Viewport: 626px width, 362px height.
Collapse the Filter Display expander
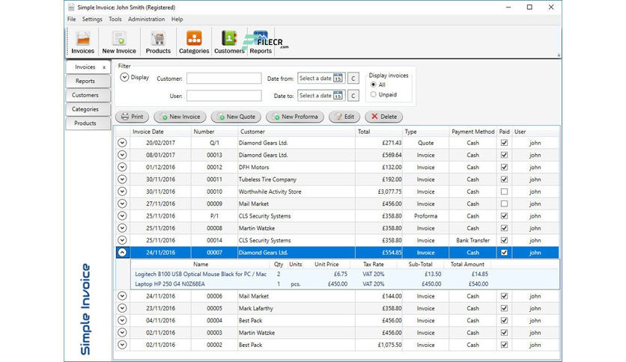point(124,77)
